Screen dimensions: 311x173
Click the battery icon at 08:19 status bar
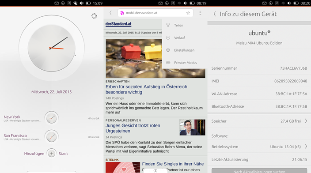coord(192,3)
